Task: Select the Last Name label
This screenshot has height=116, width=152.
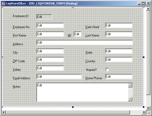Action: 93,35
